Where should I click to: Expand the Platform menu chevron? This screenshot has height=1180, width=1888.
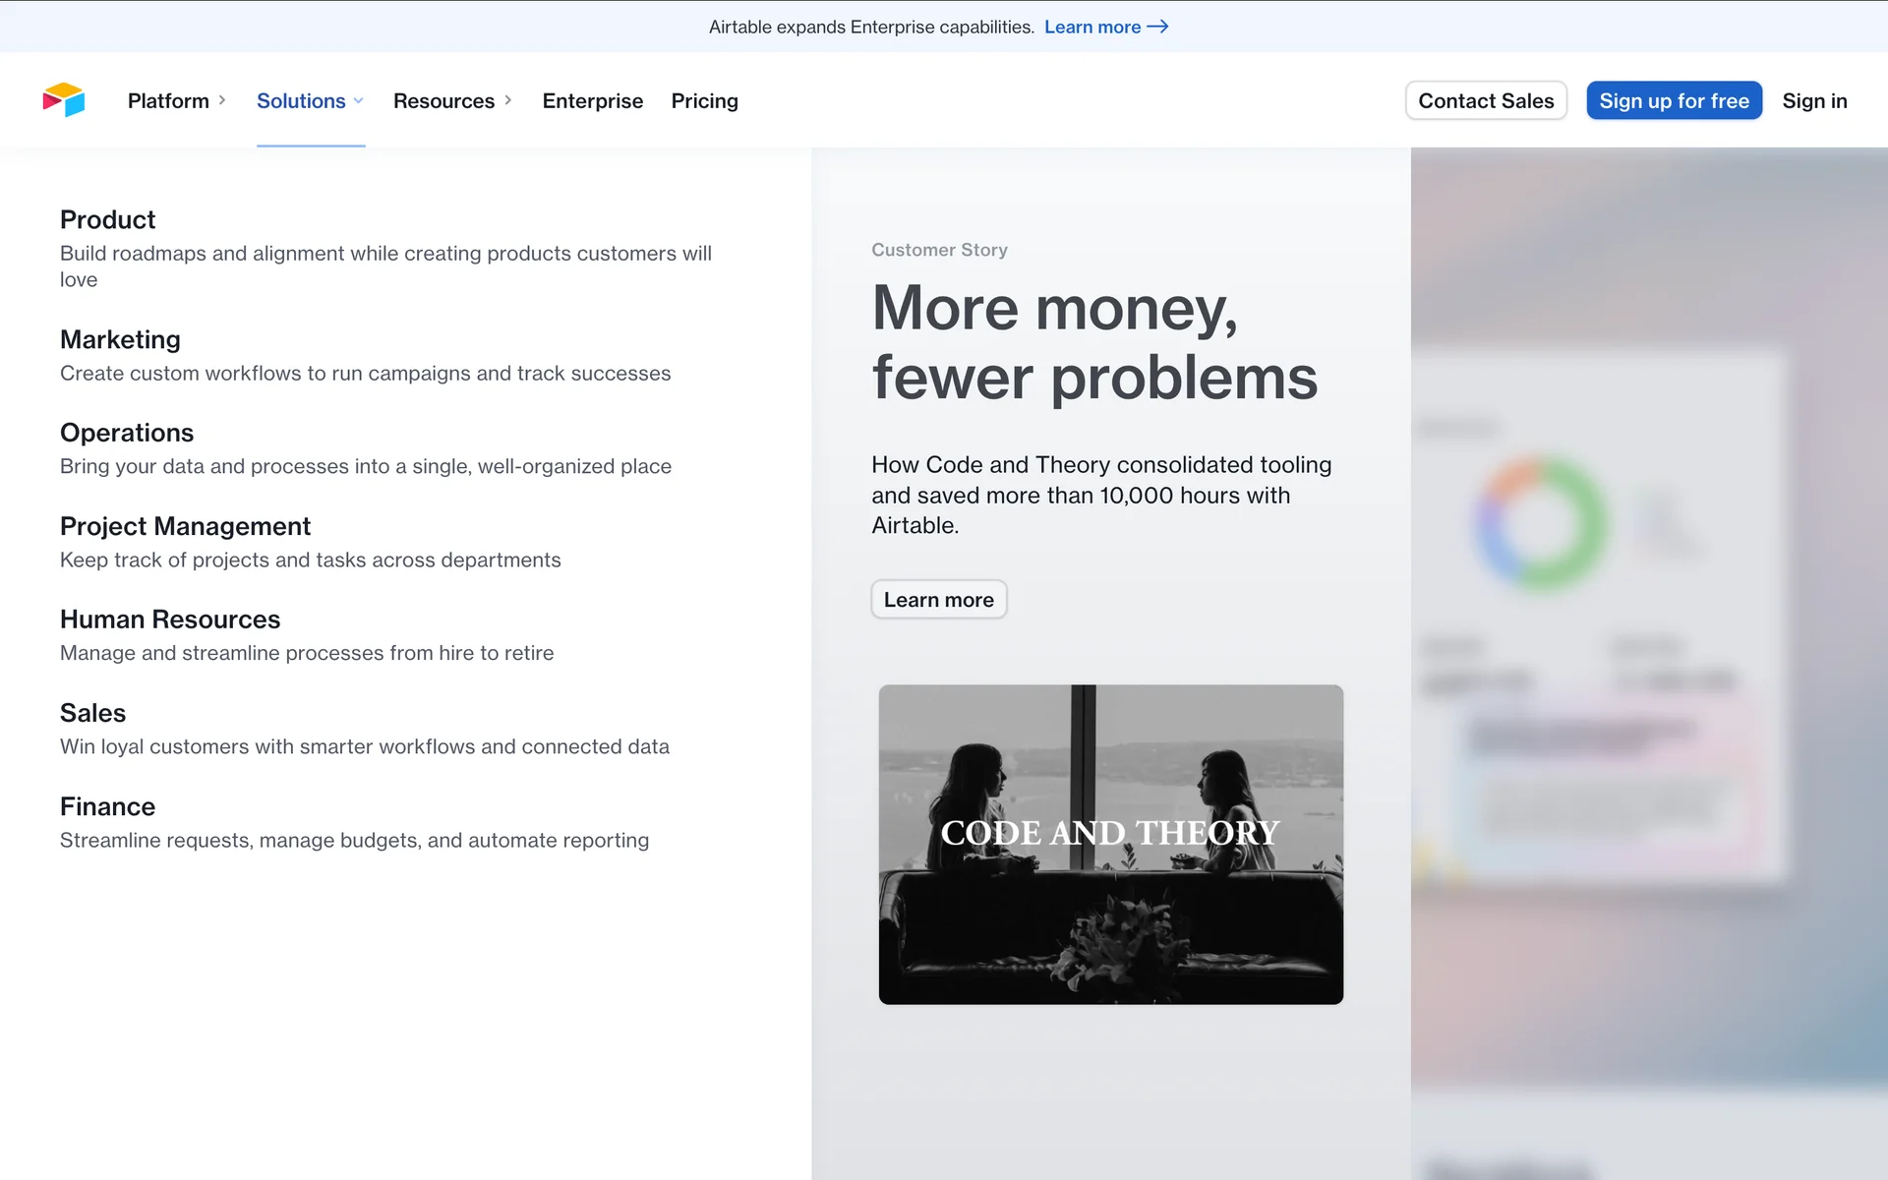click(x=222, y=100)
